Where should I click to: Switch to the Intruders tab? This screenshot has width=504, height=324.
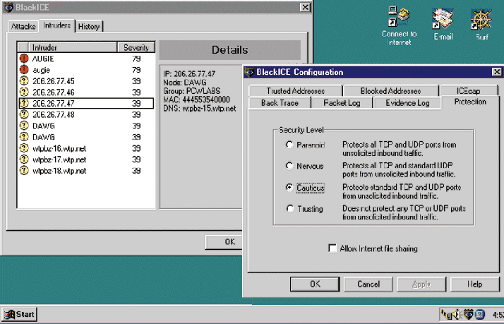pyautogui.click(x=57, y=25)
